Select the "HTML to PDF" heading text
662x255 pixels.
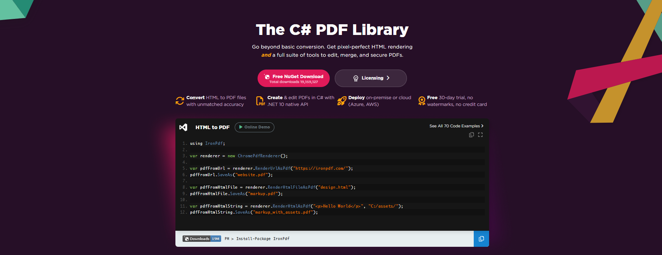pos(213,127)
